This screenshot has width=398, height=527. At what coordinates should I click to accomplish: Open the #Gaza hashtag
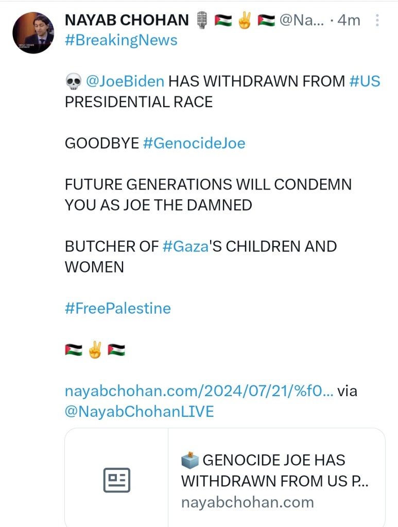[x=185, y=246]
